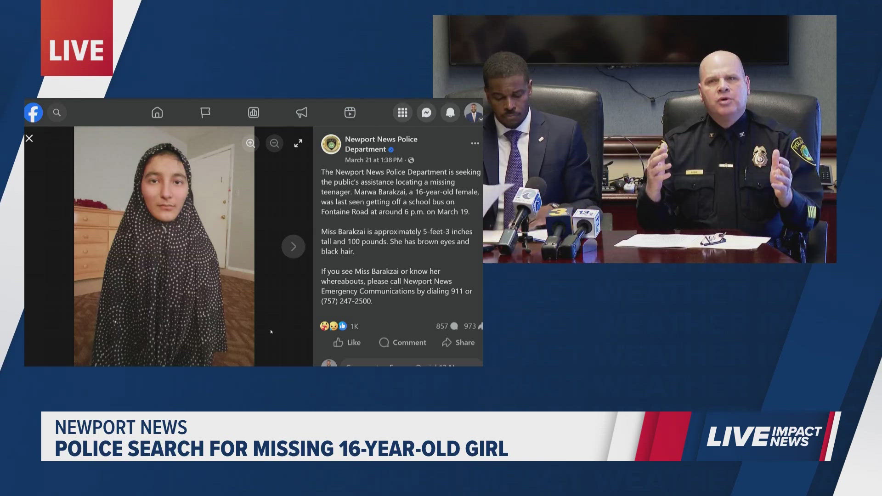
Task: Show the 857 comments count
Action: pos(447,326)
